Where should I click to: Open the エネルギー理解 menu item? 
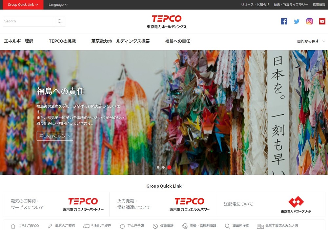click(x=19, y=41)
